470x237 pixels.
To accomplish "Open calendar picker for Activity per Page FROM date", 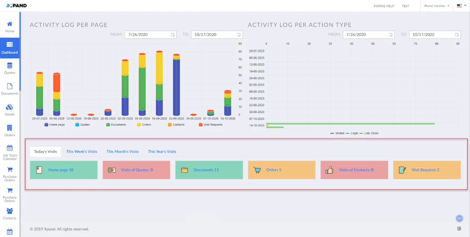I will (173, 34).
